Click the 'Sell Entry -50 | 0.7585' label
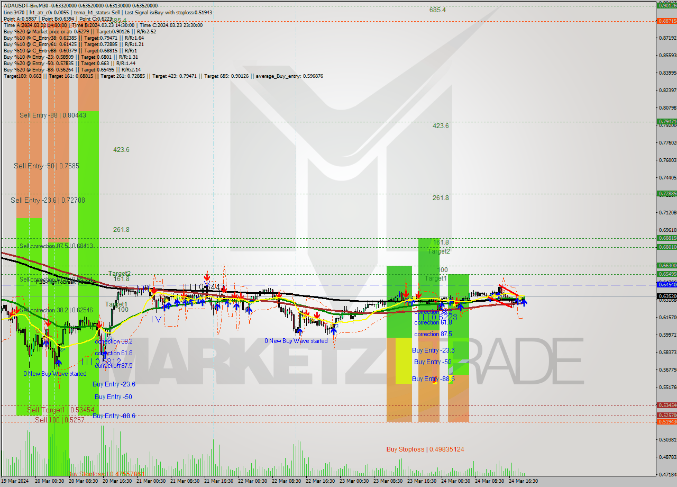This screenshot has width=677, height=487. [47, 166]
